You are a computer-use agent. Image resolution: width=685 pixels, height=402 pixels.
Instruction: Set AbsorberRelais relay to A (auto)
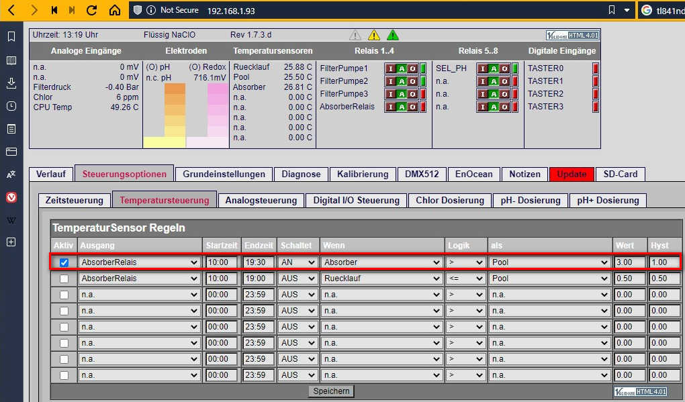[402, 107]
